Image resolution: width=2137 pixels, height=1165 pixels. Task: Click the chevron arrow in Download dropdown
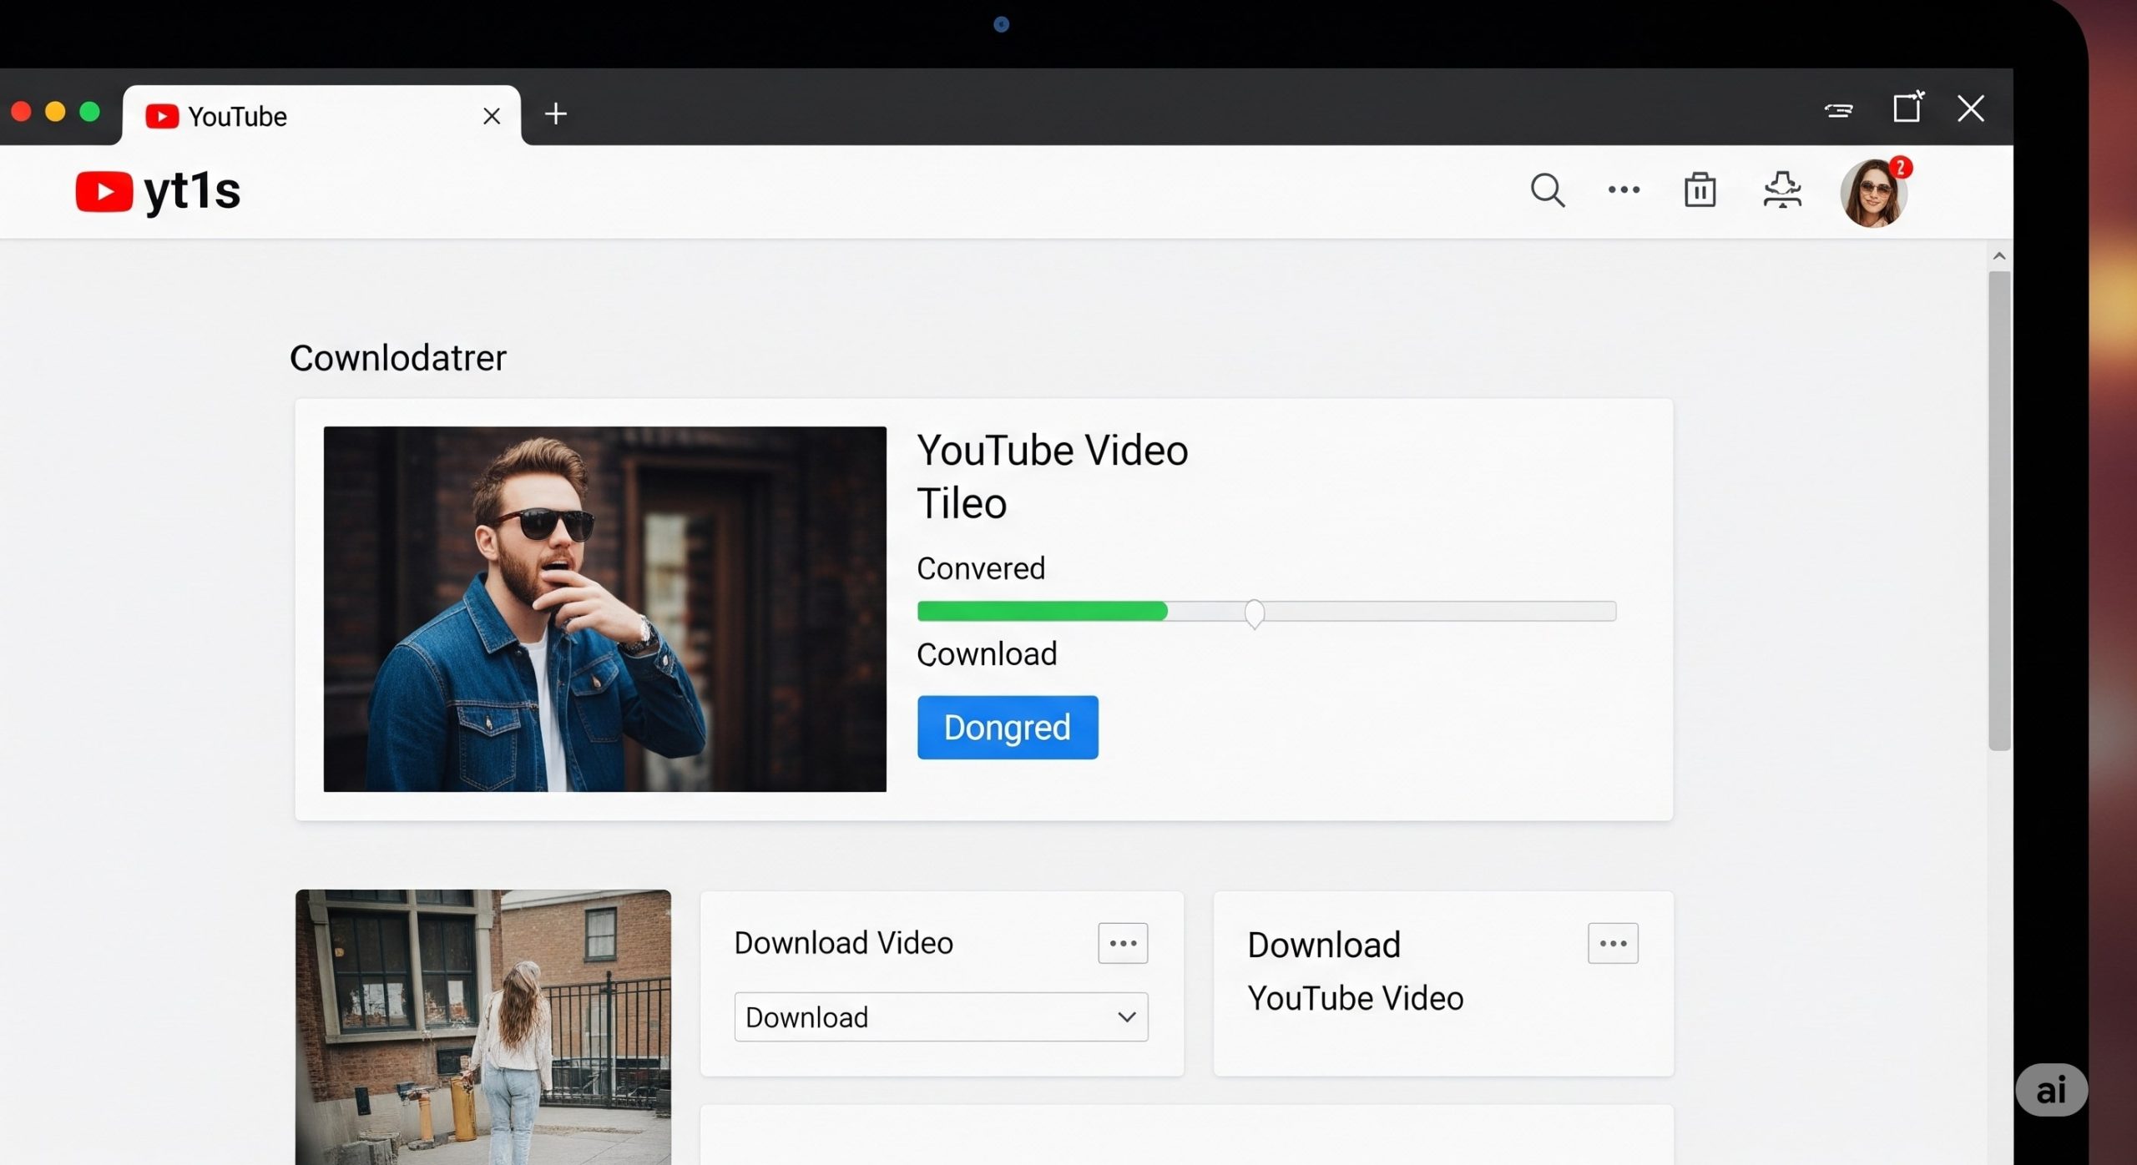pos(1127,1016)
